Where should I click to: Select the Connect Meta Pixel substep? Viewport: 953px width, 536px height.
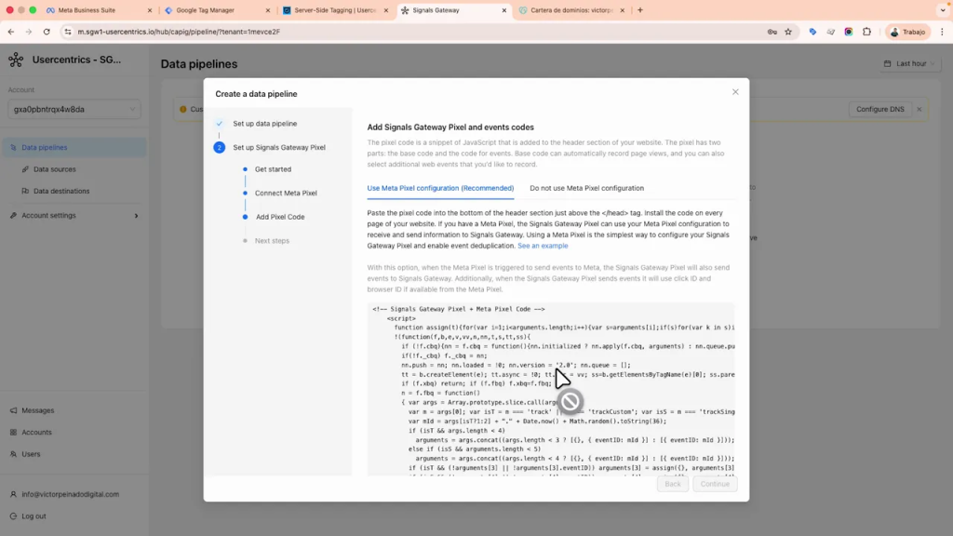(x=286, y=193)
